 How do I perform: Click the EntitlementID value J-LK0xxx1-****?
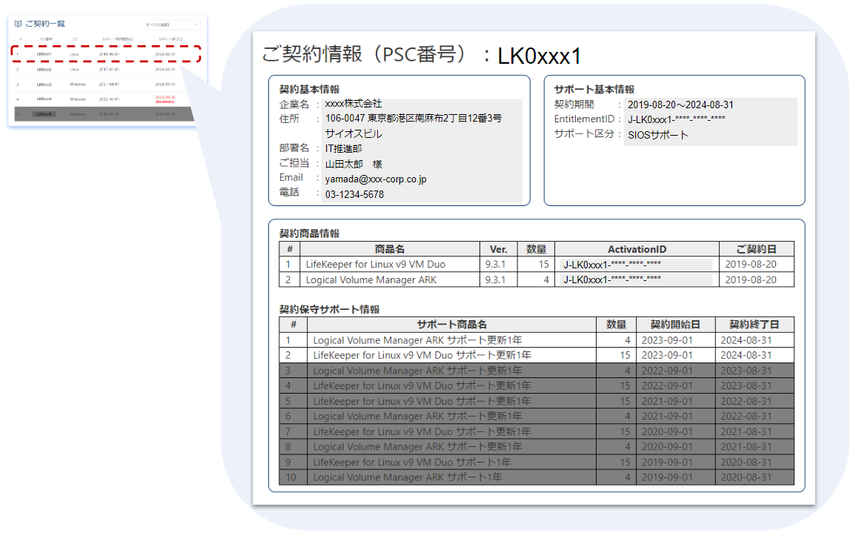(x=676, y=119)
